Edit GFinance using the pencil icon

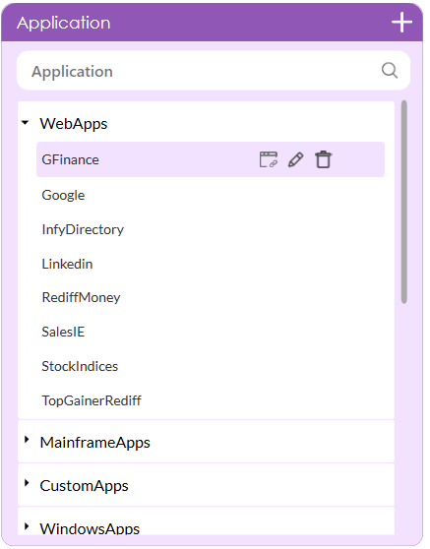(x=295, y=159)
